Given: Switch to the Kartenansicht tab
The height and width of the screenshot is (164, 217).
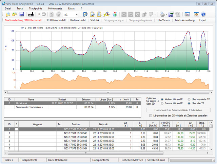Looking at the screenshot, I should pyautogui.click(x=78, y=20).
